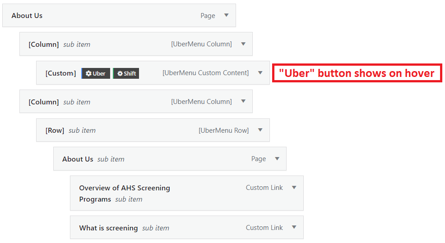The height and width of the screenshot is (243, 445).
Task: Click the gear icon in Uber button
Action: 88,73
